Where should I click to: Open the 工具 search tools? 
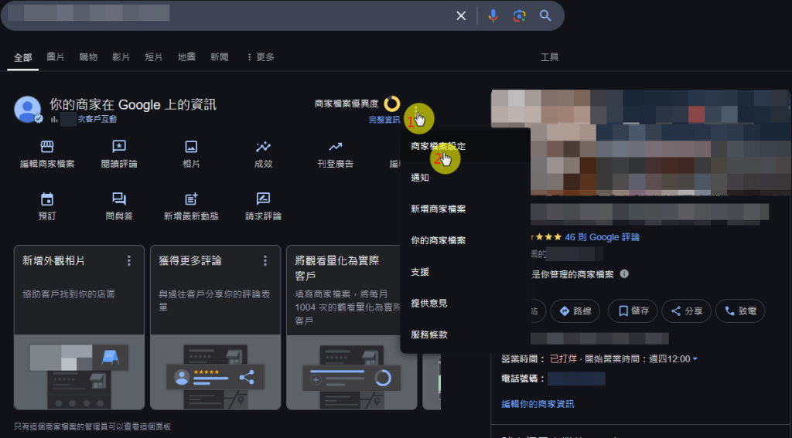click(550, 57)
